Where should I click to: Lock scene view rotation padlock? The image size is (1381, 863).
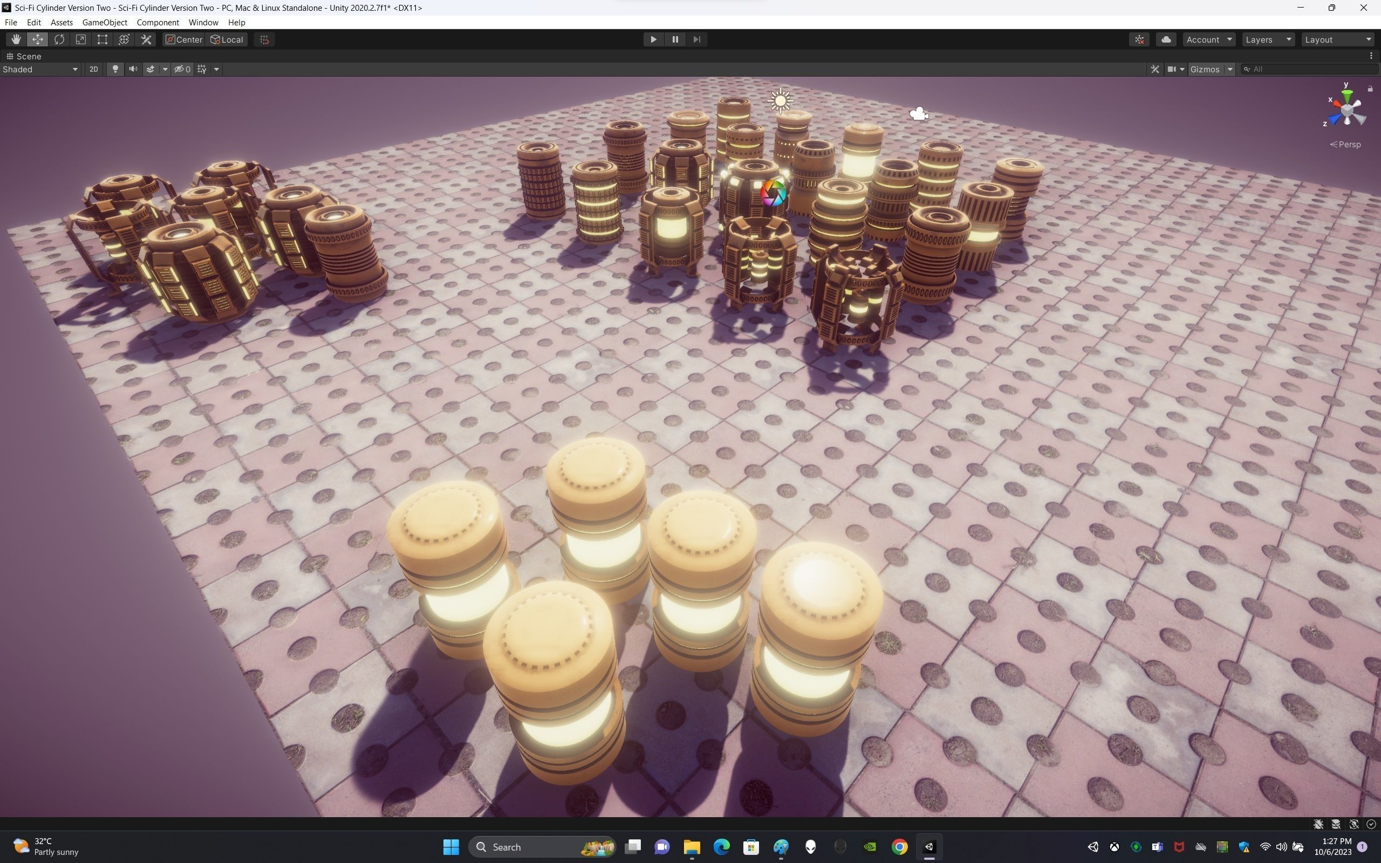(1370, 88)
